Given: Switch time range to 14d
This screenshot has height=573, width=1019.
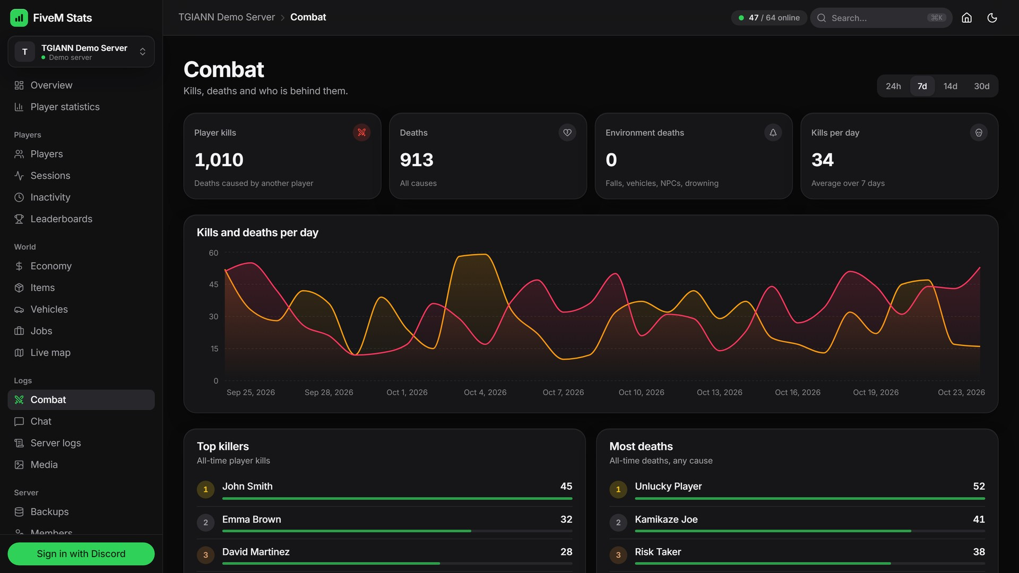Looking at the screenshot, I should pos(950,86).
